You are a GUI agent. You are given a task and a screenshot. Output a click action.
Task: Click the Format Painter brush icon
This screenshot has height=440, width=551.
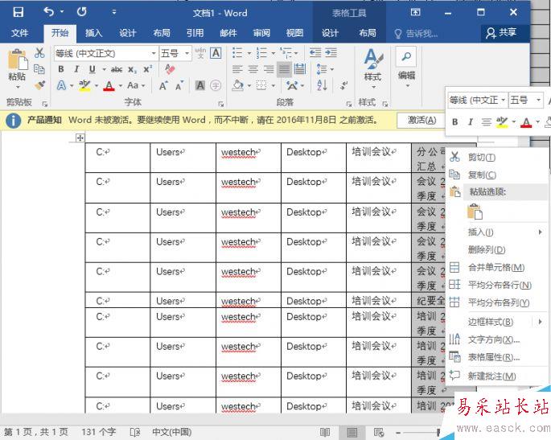click(x=39, y=84)
